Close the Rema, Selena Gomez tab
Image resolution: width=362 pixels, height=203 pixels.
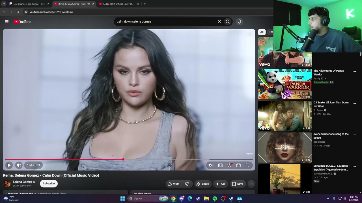tap(93, 4)
